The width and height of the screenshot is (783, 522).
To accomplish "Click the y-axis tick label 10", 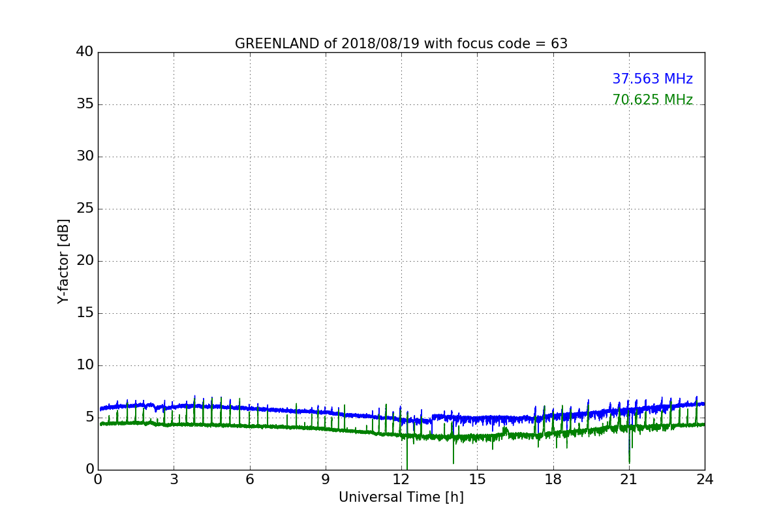I will tap(85, 365).
